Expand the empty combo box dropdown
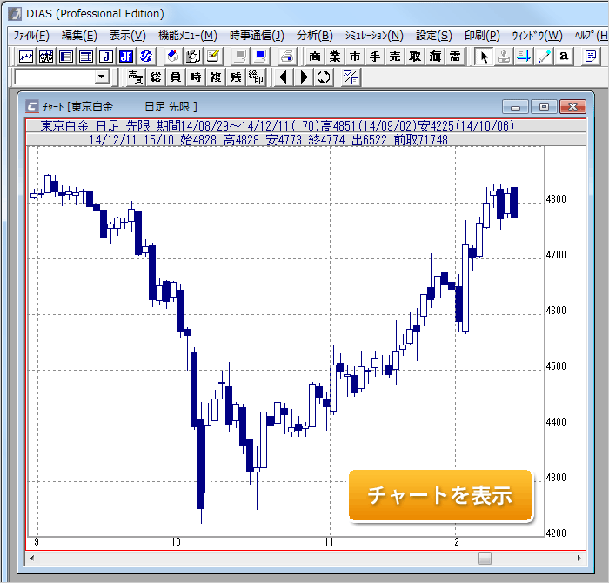This screenshot has width=609, height=583. tap(101, 77)
